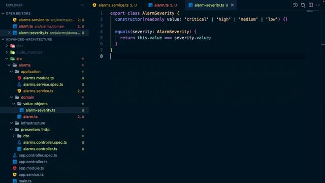Open alarms.service.spec.ts file
The image size is (325, 183).
[44, 84]
